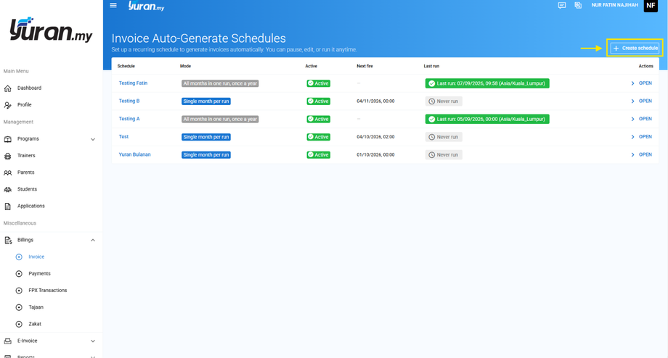Click the Dashboard home icon

pyautogui.click(x=8, y=88)
